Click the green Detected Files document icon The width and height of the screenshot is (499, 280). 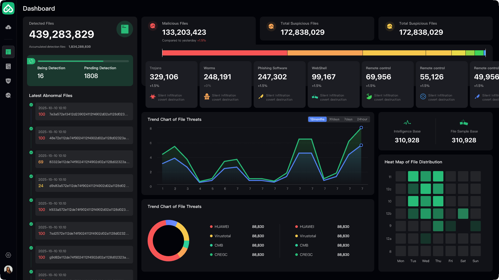[x=125, y=29]
